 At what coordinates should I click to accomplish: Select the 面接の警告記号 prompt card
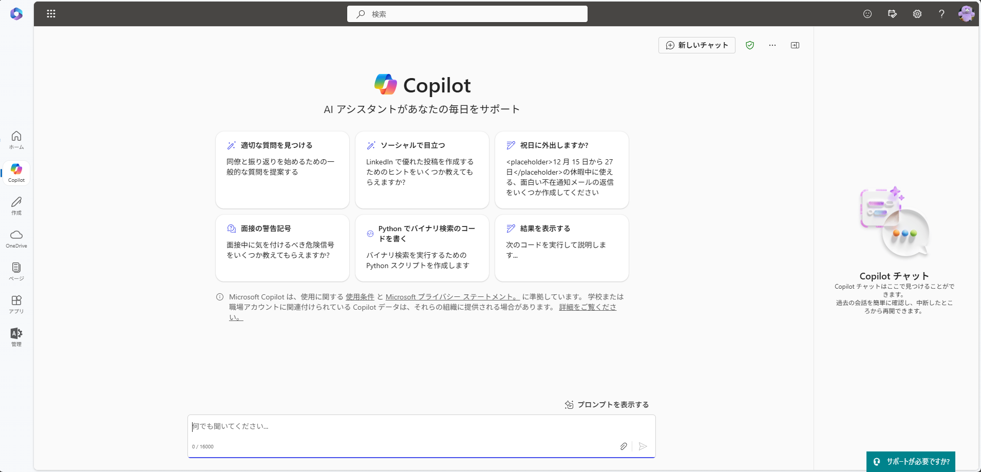coord(282,248)
